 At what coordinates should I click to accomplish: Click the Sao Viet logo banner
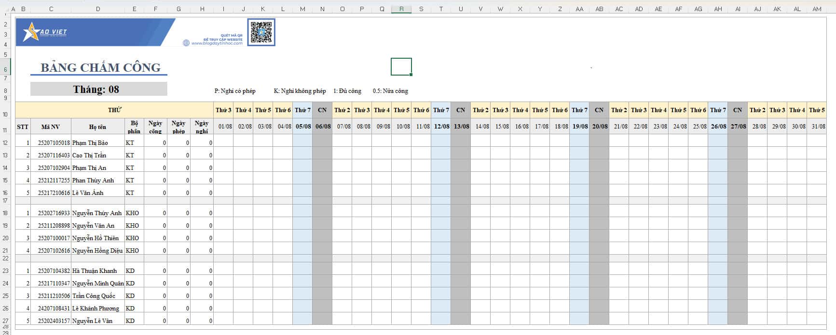click(96, 32)
